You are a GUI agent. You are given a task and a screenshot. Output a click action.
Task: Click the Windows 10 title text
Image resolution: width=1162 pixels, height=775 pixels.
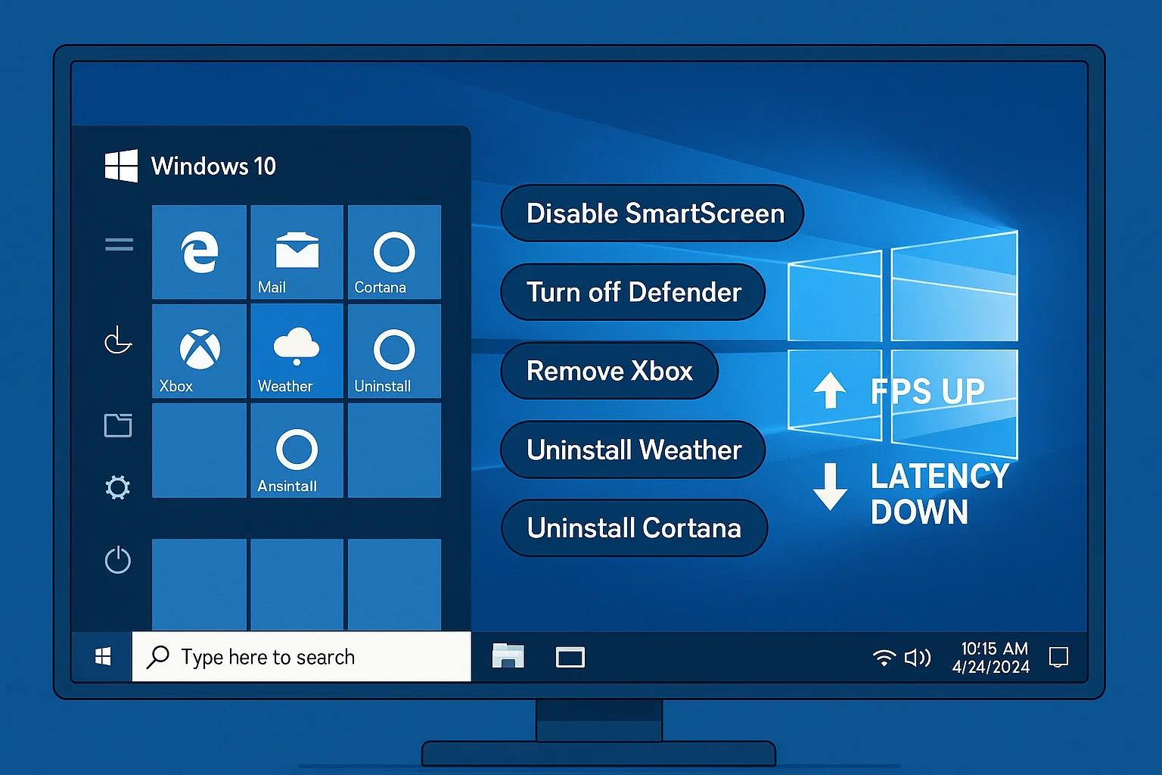(x=213, y=166)
